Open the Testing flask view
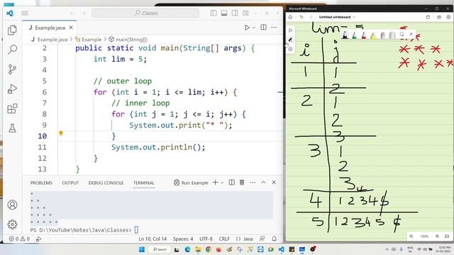454x255 pixels. pyautogui.click(x=12, y=128)
